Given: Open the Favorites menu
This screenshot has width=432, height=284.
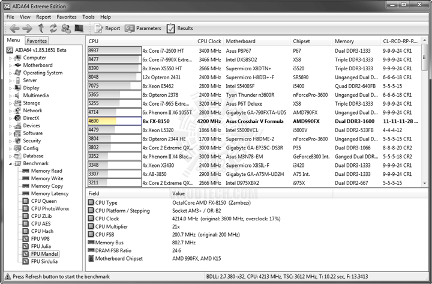Looking at the screenshot, I should (x=67, y=17).
